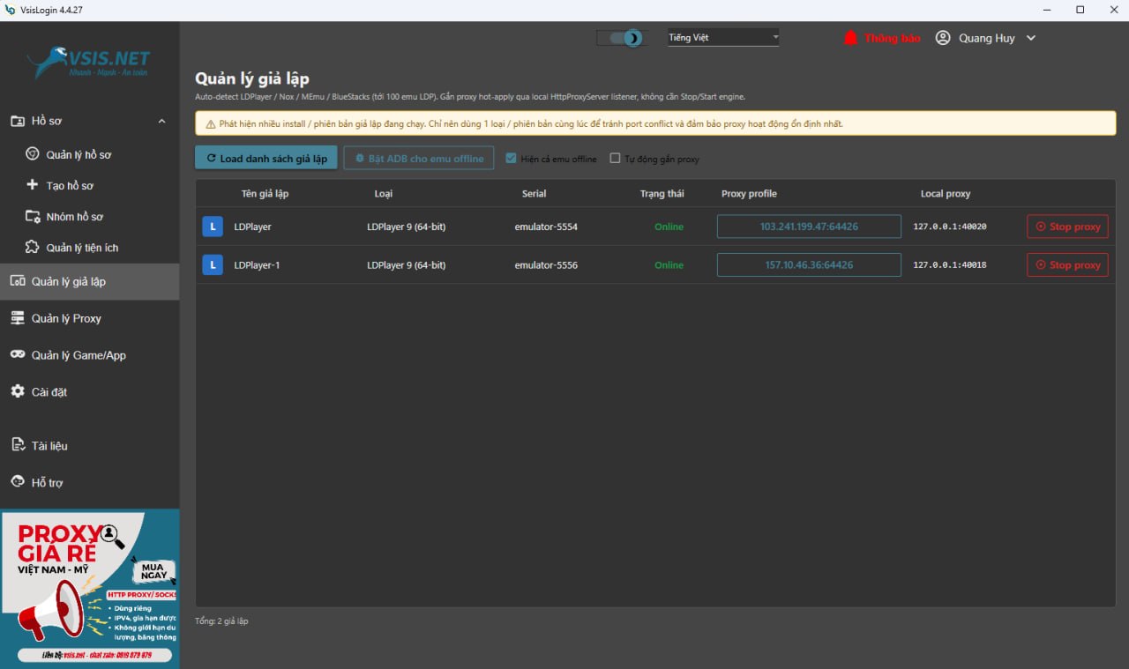Click the yellow warning triangle icon
The width and height of the screenshot is (1129, 669).
[x=211, y=124]
